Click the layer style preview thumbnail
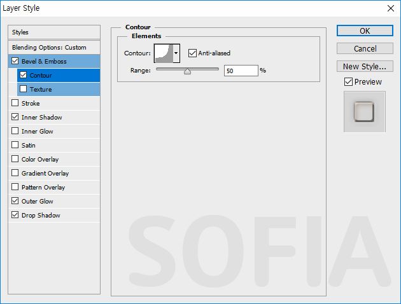Viewport: 401px width, 304px height. (x=365, y=112)
